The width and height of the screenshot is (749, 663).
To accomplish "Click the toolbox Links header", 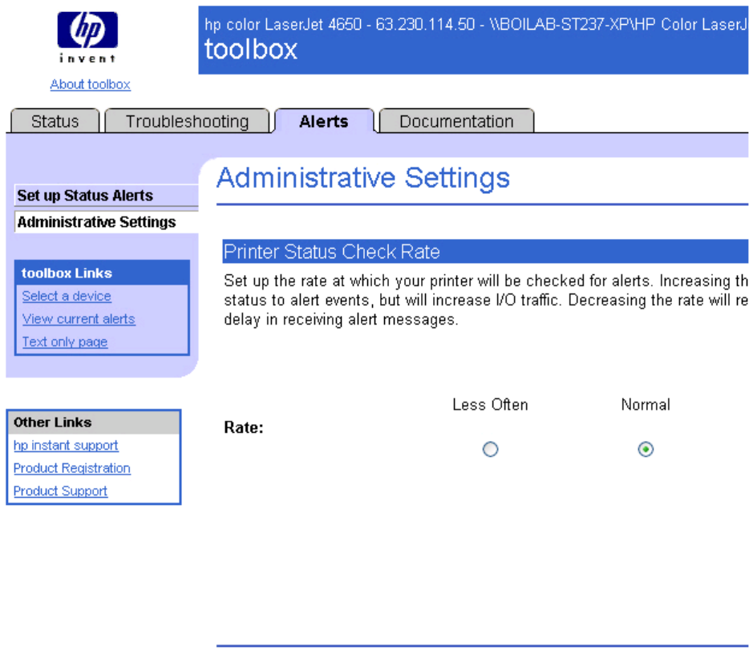I will [102, 273].
